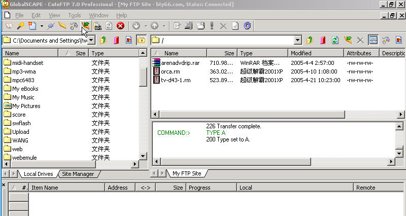
Task: Click the remote pane red bookmark icon
Action: [x=323, y=40]
